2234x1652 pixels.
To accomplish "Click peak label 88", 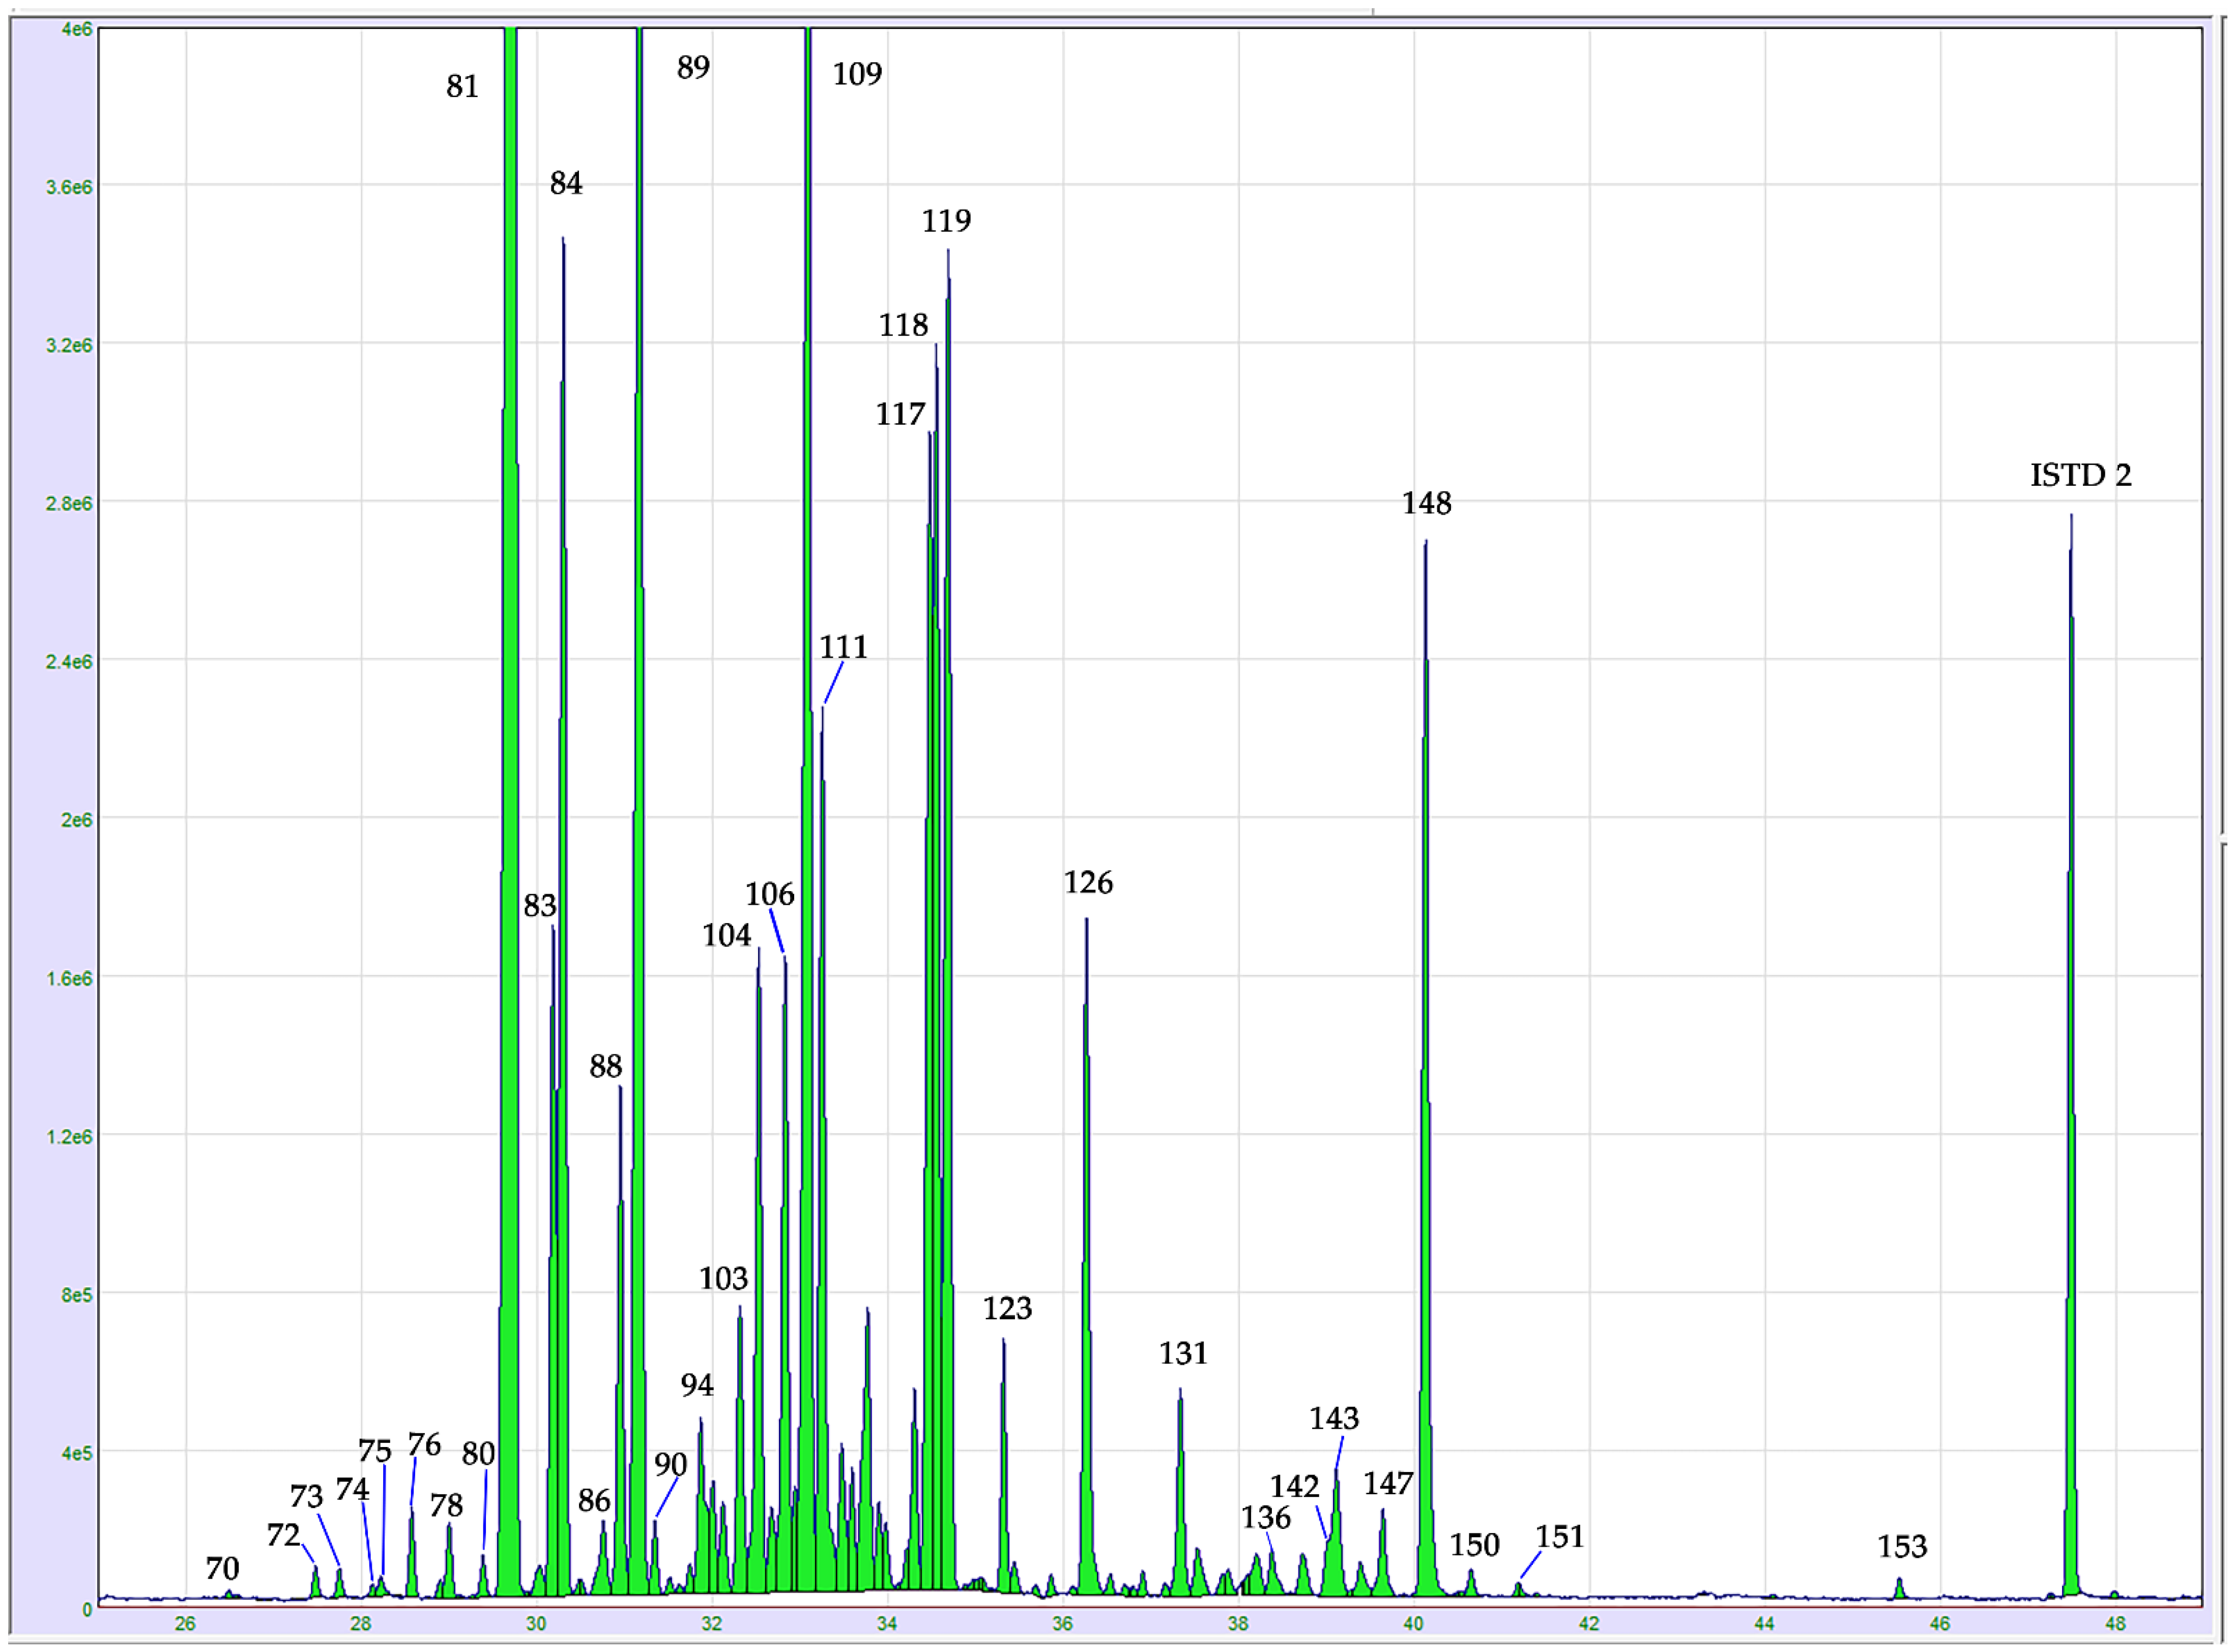I will (x=606, y=1066).
